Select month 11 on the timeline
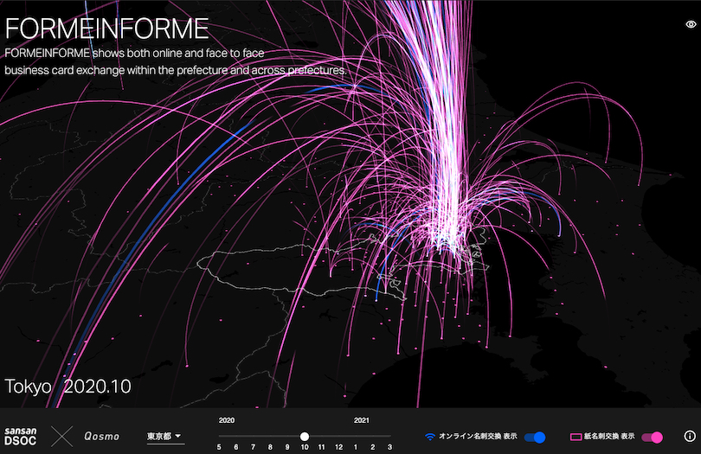This screenshot has width=701, height=454. click(321, 447)
